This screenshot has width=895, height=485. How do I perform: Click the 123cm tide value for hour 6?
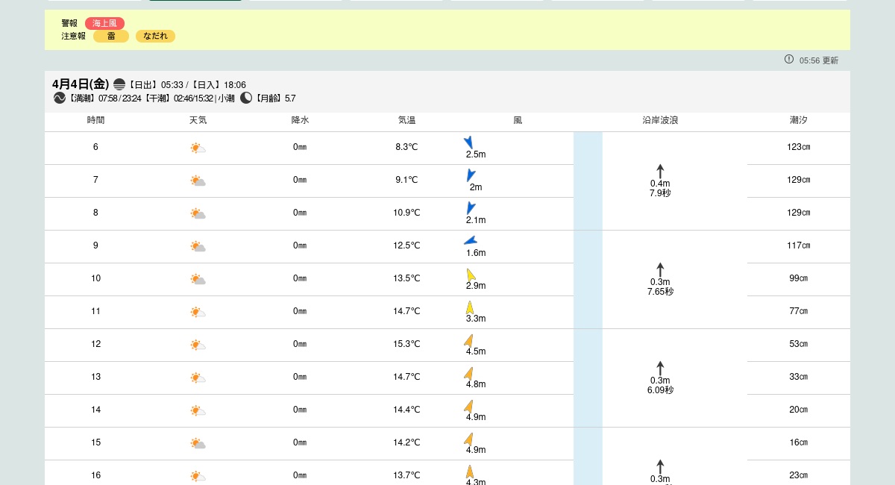798,147
